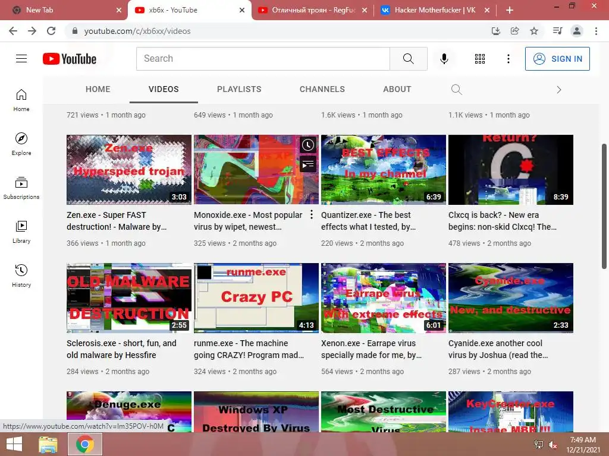The width and height of the screenshot is (609, 456).
Task: Click the address bar URL
Action: (137, 31)
